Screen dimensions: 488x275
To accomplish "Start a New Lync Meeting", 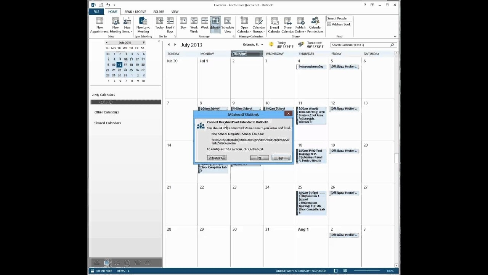I will coord(143,25).
